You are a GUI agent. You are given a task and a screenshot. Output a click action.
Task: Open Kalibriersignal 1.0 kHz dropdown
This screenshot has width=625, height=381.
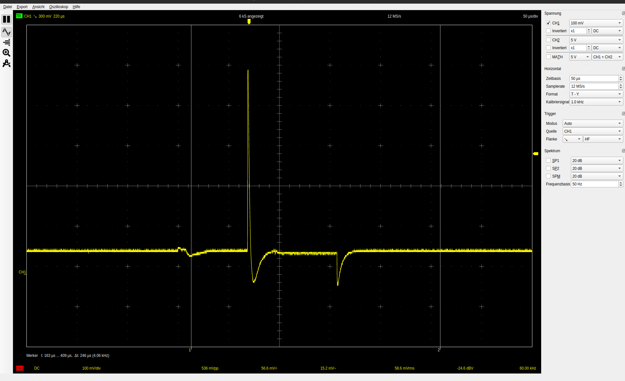(596, 102)
